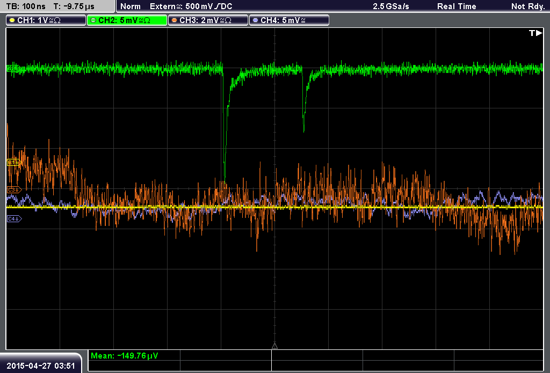Click the TB: 100 ns timebase readout
This screenshot has height=373, width=550.
[x=26, y=6]
